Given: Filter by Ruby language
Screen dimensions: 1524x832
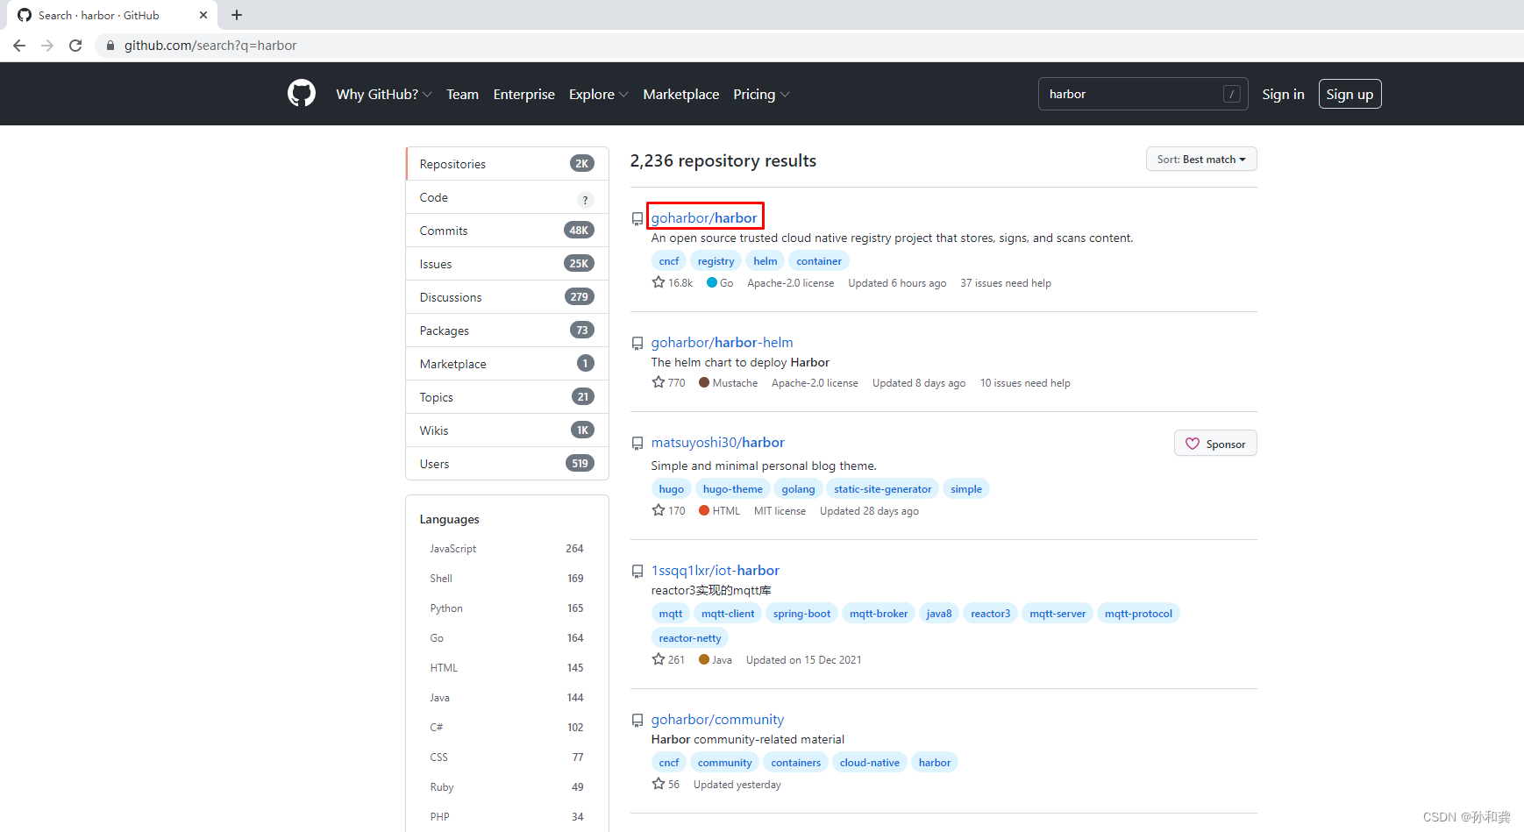Looking at the screenshot, I should coord(507,787).
